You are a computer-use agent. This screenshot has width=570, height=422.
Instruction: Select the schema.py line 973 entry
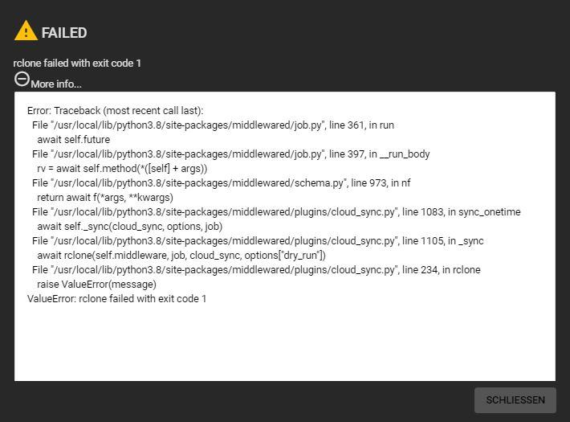222,182
